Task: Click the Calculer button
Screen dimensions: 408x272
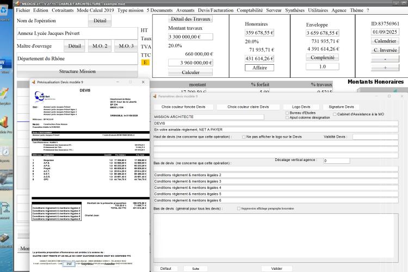Action: 190,72
